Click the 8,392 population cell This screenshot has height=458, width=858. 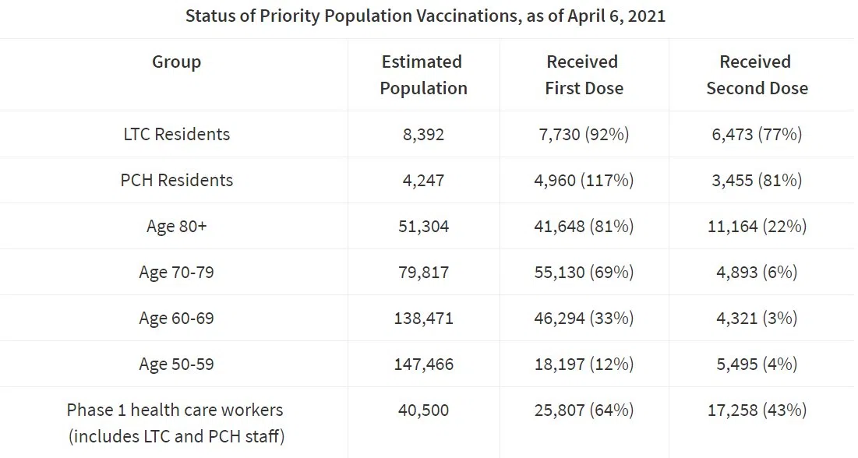423,134
